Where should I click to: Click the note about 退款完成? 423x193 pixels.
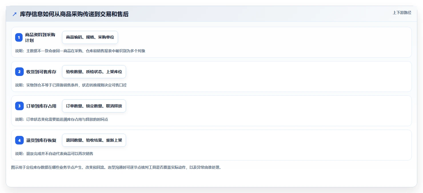coord(54,154)
